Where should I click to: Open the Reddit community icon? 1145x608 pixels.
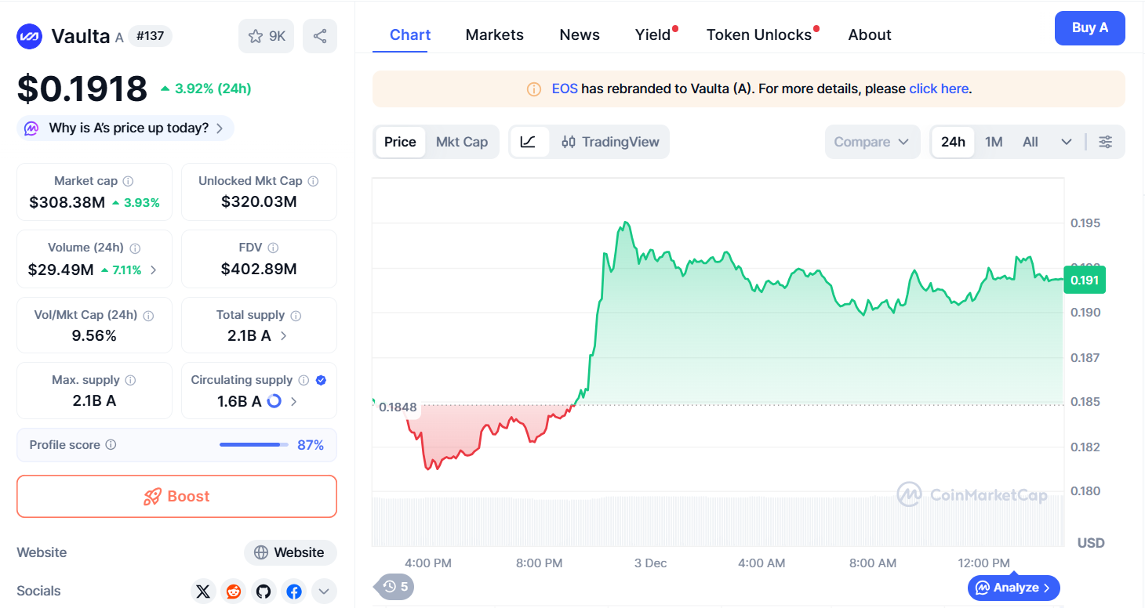tap(233, 591)
